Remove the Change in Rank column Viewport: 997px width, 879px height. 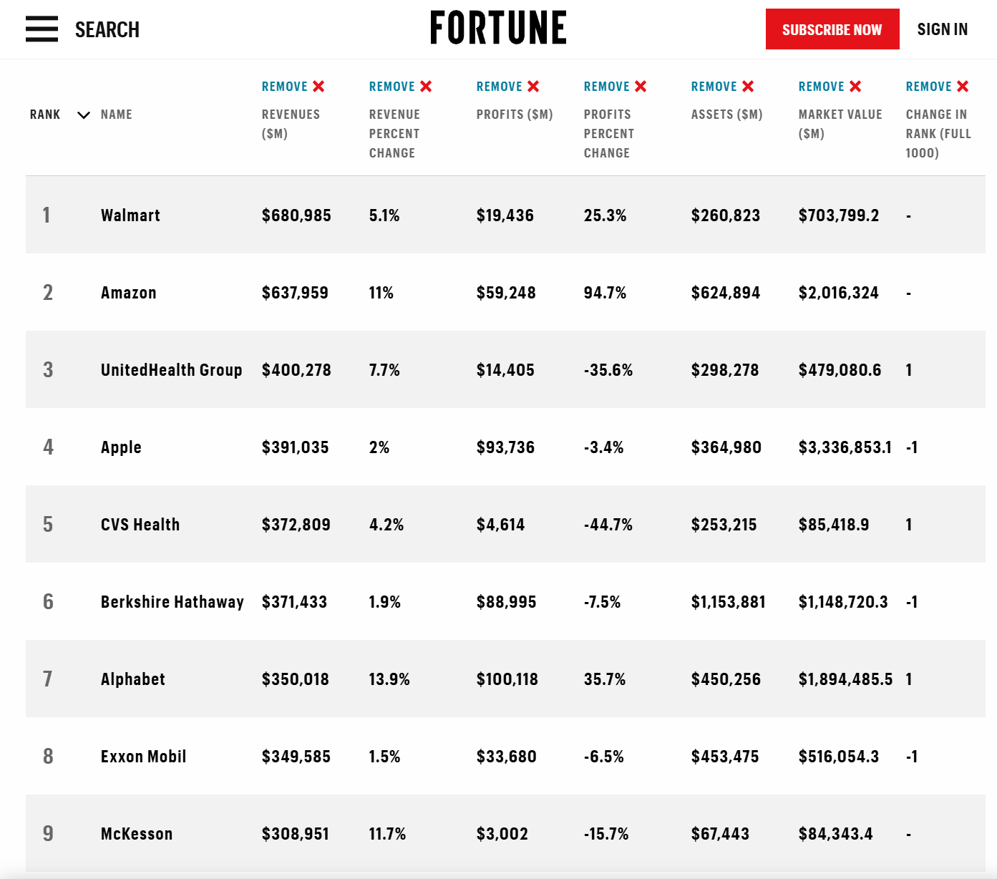(937, 87)
